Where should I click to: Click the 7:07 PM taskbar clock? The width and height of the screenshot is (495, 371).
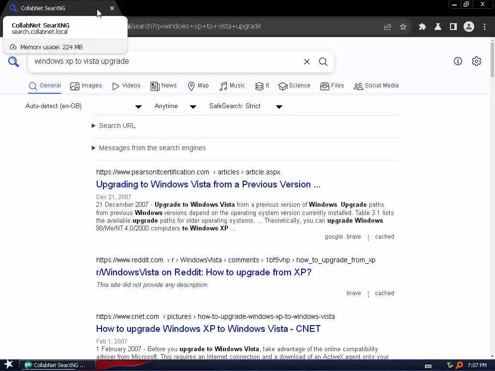pyautogui.click(x=477, y=365)
